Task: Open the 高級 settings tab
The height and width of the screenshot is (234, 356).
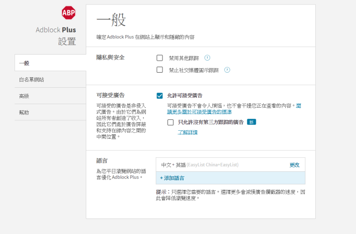Action: [x=51, y=96]
